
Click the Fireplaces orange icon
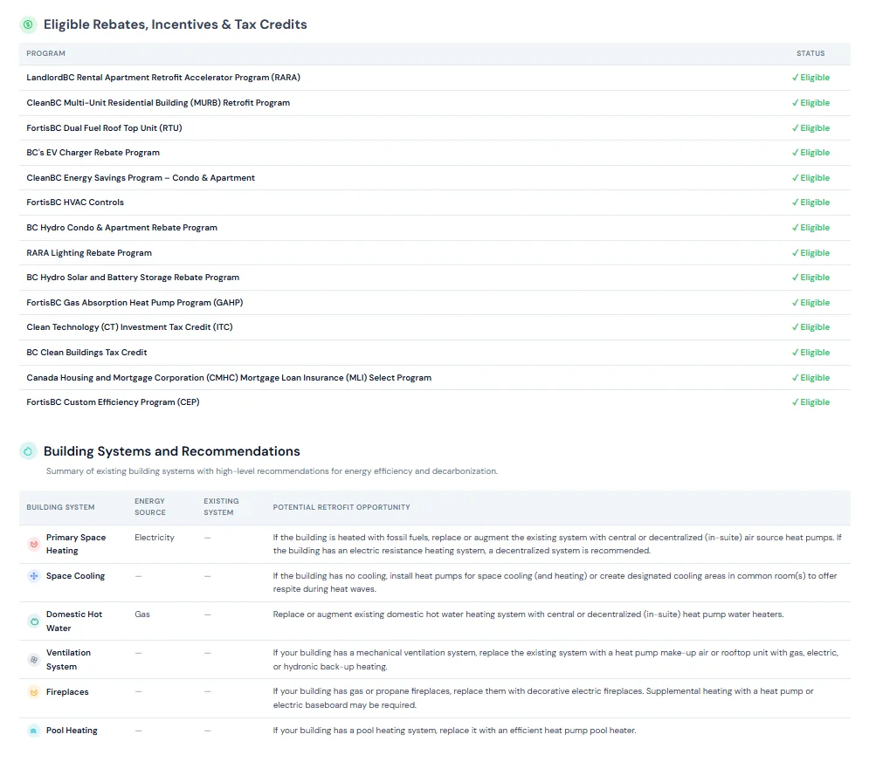[x=34, y=691]
